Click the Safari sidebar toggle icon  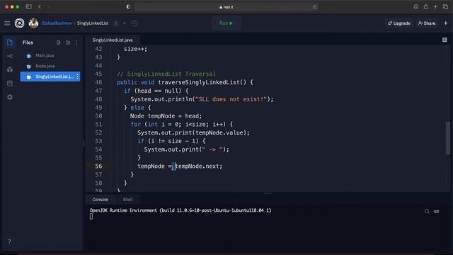click(x=28, y=6)
